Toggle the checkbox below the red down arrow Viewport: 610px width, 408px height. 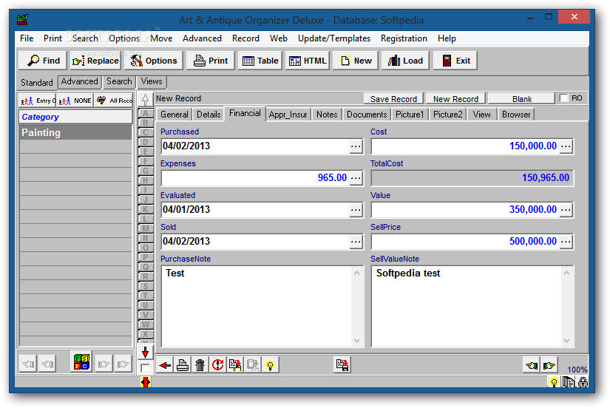[145, 368]
